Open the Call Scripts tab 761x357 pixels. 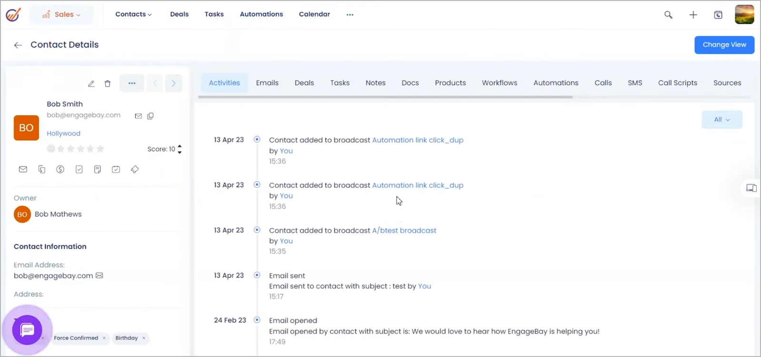click(x=678, y=83)
